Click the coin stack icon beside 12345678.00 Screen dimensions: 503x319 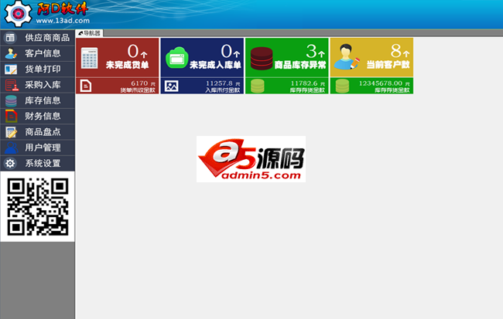tap(342, 86)
